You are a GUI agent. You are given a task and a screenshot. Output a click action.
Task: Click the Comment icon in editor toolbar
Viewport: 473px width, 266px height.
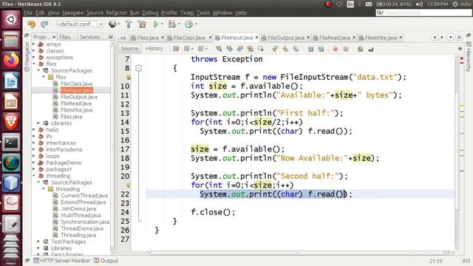point(360,49)
